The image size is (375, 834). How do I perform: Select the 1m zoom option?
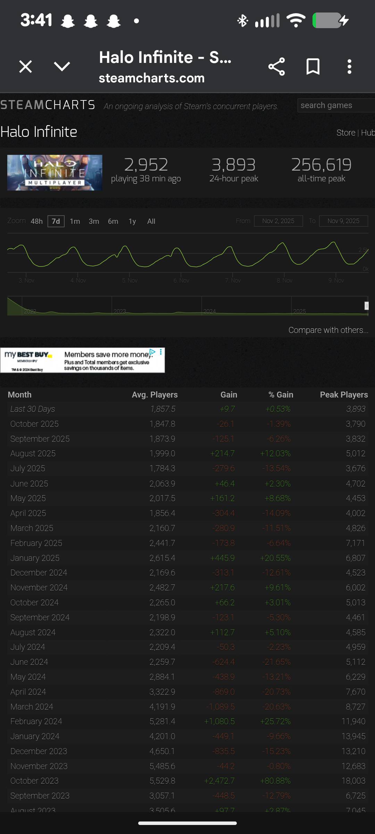[75, 221]
